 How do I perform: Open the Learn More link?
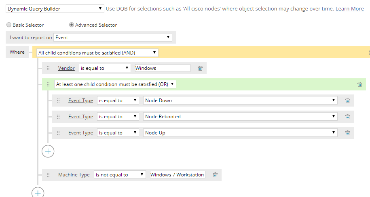pos(349,8)
